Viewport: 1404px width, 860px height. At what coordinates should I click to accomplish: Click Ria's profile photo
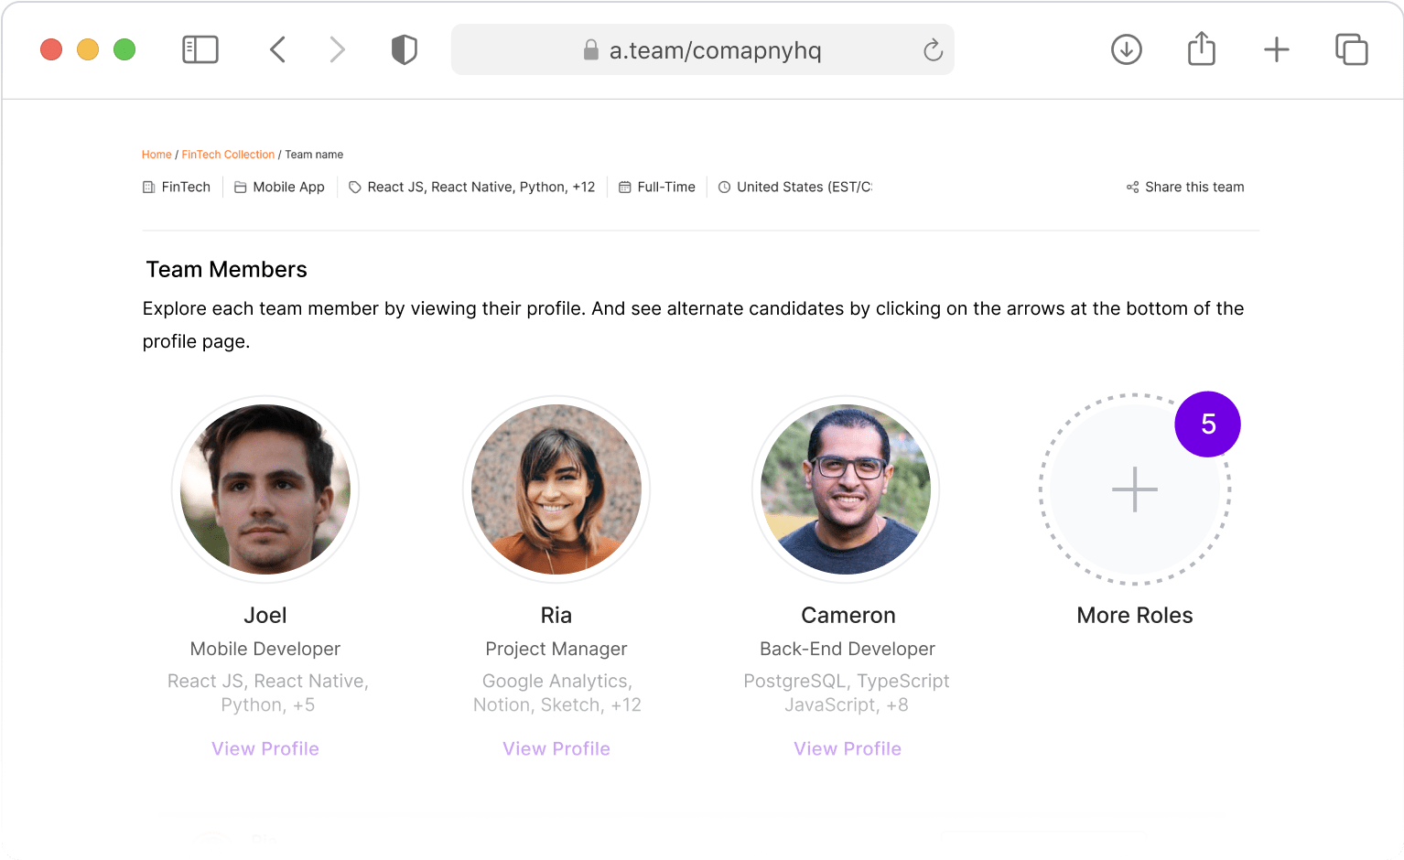(556, 489)
